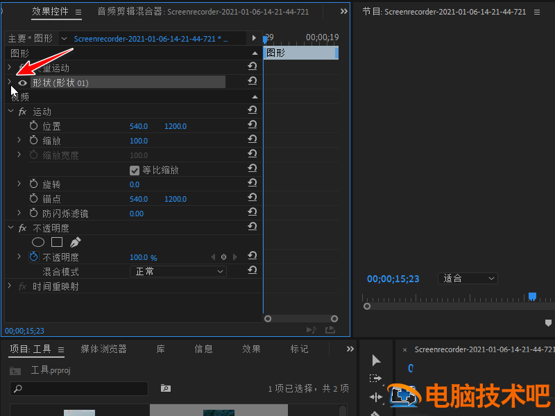Hide the 形状 01 layer with eye icon
Viewport: 555px width, 416px height.
tap(23, 83)
